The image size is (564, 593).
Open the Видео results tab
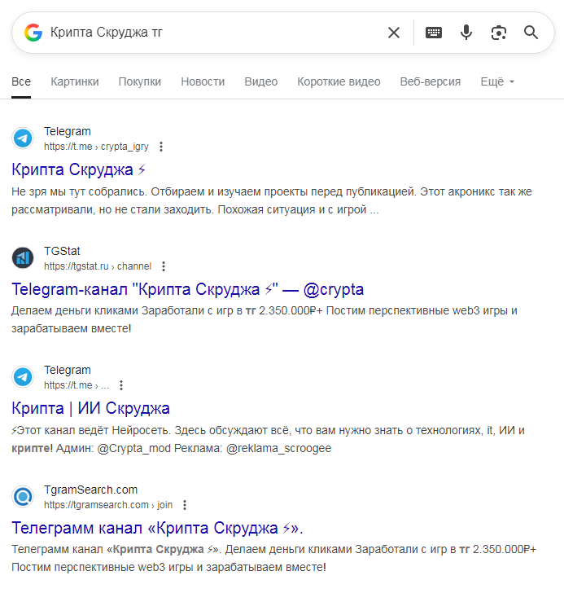(x=261, y=81)
